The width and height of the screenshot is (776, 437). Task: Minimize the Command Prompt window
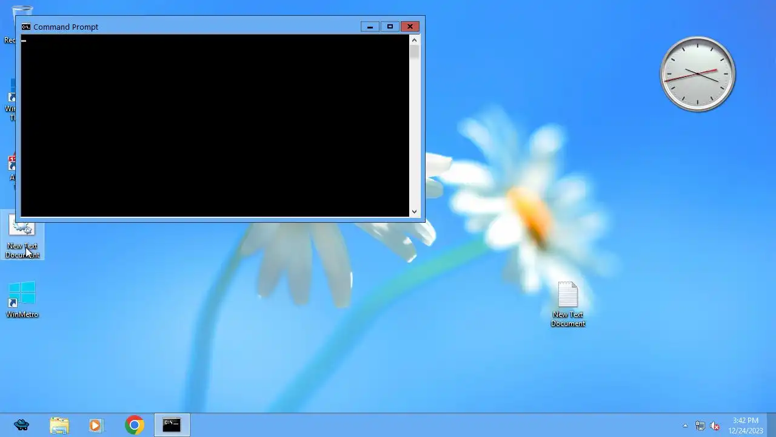[370, 27]
